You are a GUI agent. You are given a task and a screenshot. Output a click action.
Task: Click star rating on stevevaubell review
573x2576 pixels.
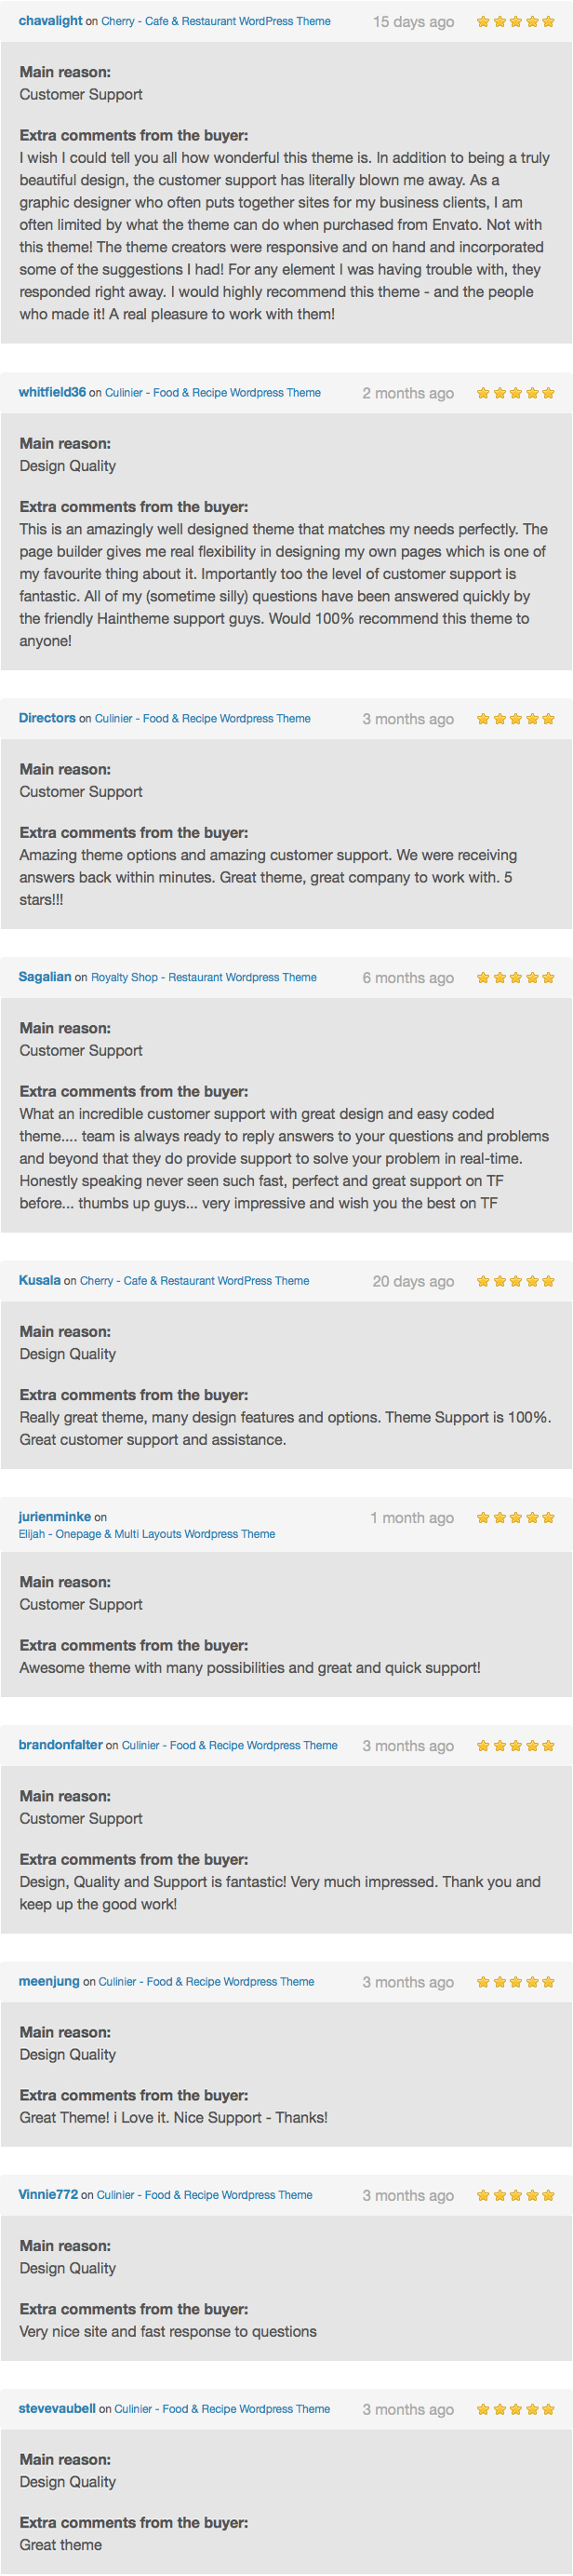(x=515, y=2409)
